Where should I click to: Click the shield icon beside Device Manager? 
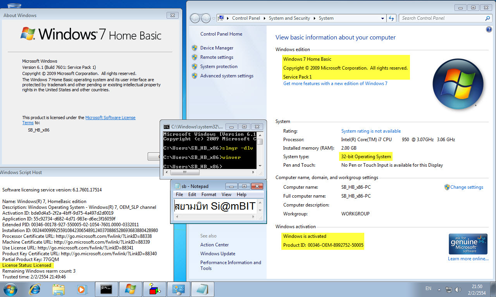tap(195, 48)
